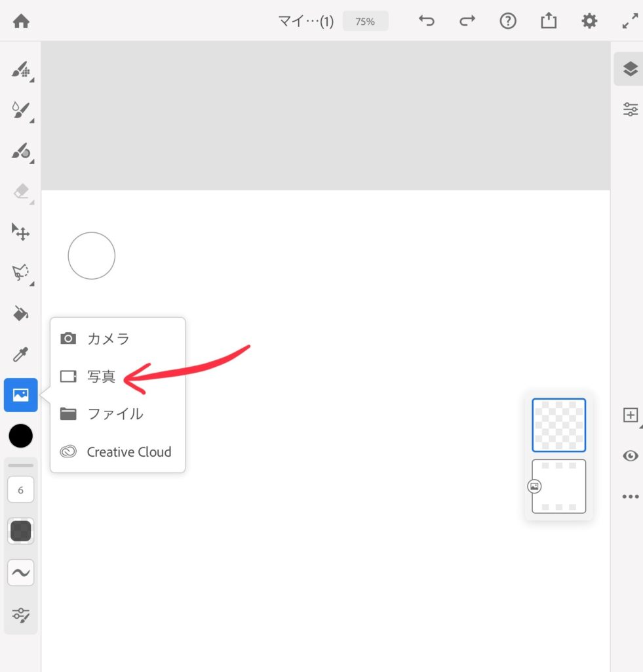Expand vector brush tool options triangle

32,161
